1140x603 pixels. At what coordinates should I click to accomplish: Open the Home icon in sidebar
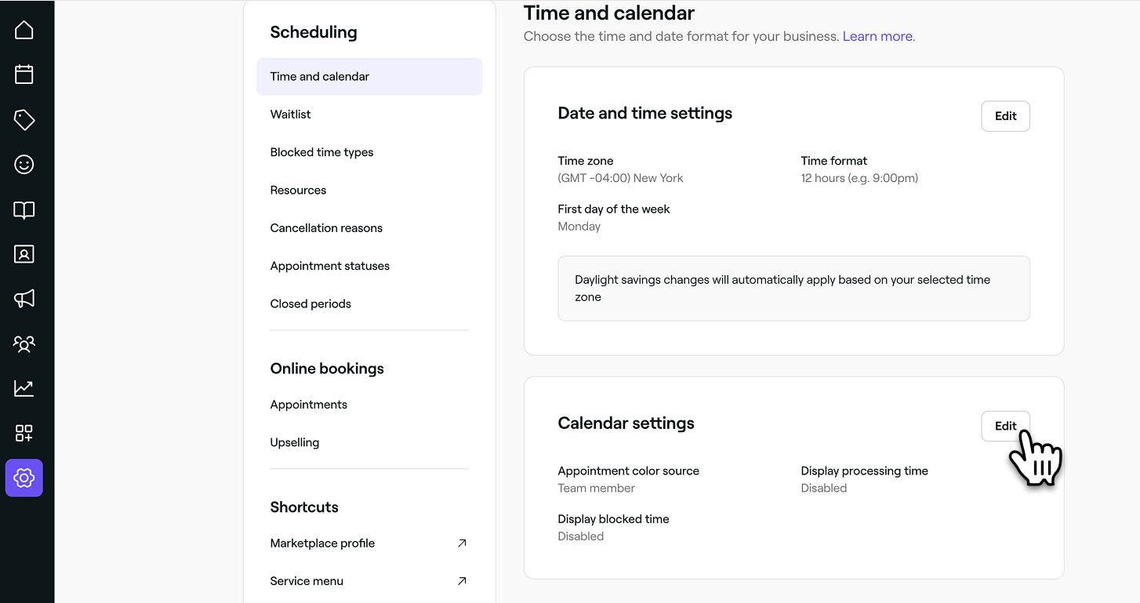pos(24,30)
